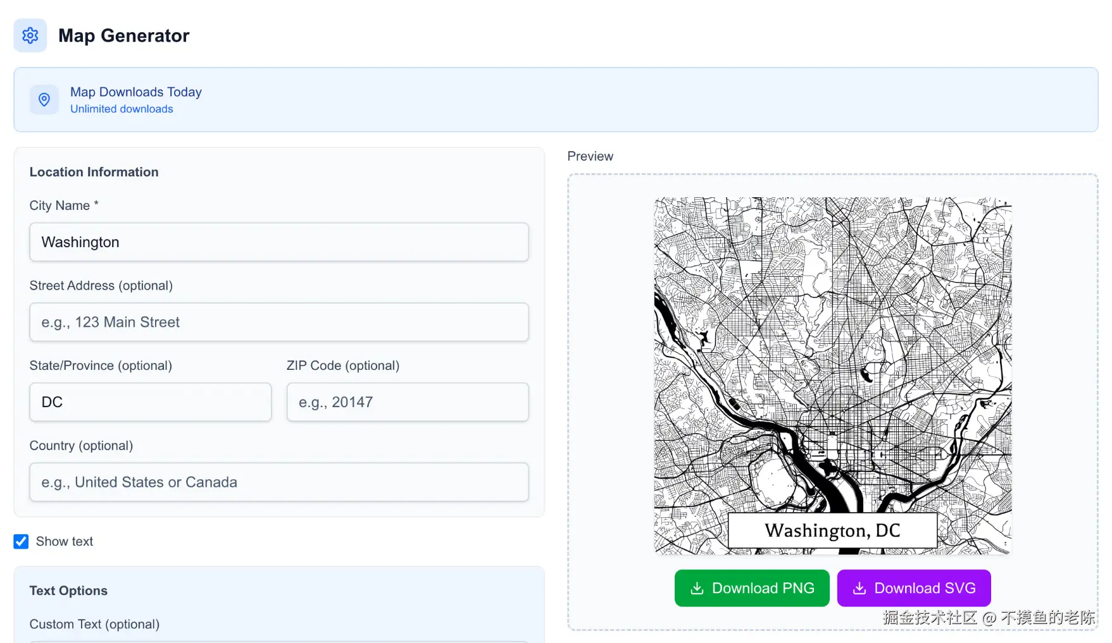Click the Map Downloads Today heading
The height and width of the screenshot is (643, 1112).
coord(136,92)
